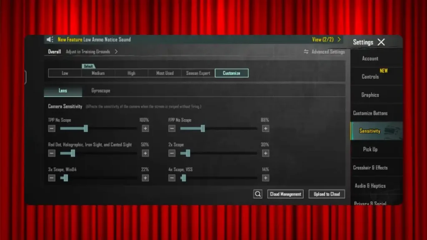Screen dimensions: 427x240
Task: Go to the Pick Up settings section
Action: (370, 149)
